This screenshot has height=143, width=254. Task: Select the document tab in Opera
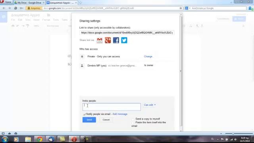coord(62,3)
